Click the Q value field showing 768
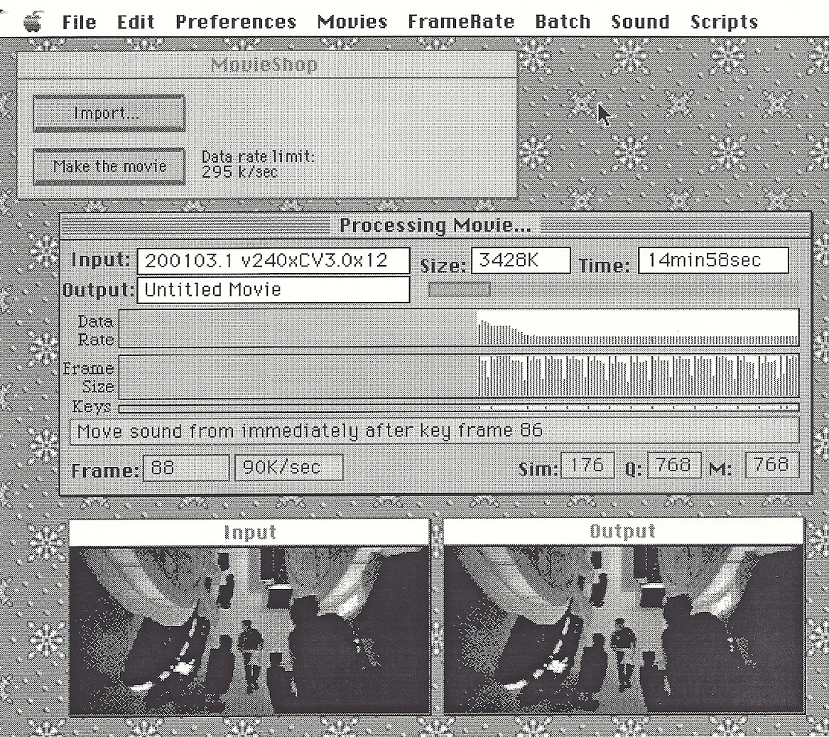829x737 pixels. coord(674,465)
